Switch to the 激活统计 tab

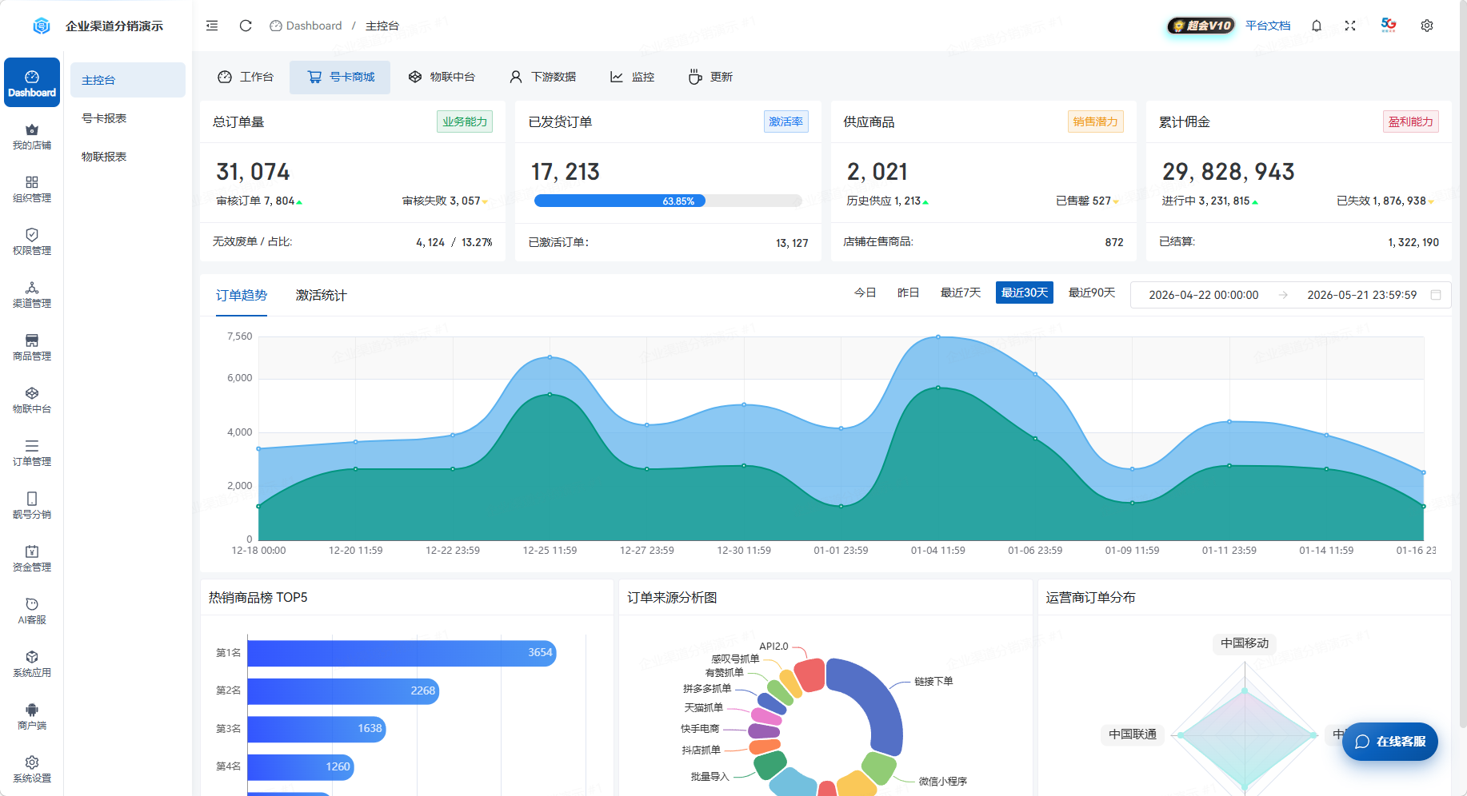point(321,296)
